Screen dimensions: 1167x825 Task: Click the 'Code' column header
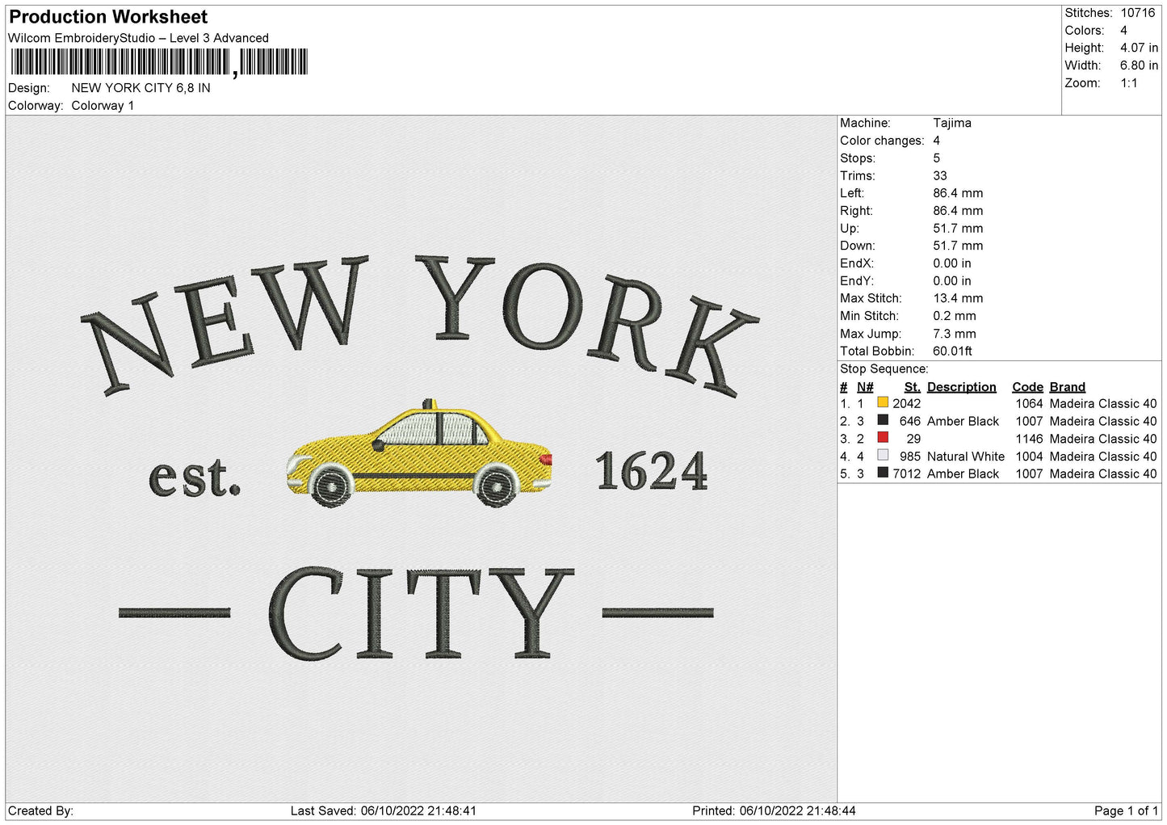tap(1027, 387)
